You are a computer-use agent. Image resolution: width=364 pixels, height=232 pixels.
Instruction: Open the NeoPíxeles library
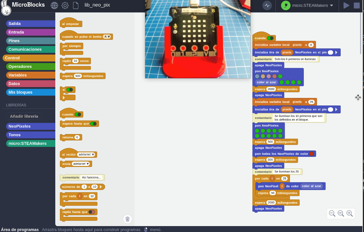(31, 126)
